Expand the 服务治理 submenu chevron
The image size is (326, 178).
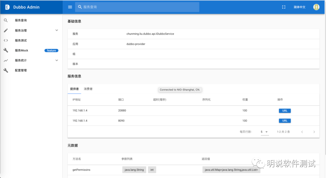pos(57,30)
